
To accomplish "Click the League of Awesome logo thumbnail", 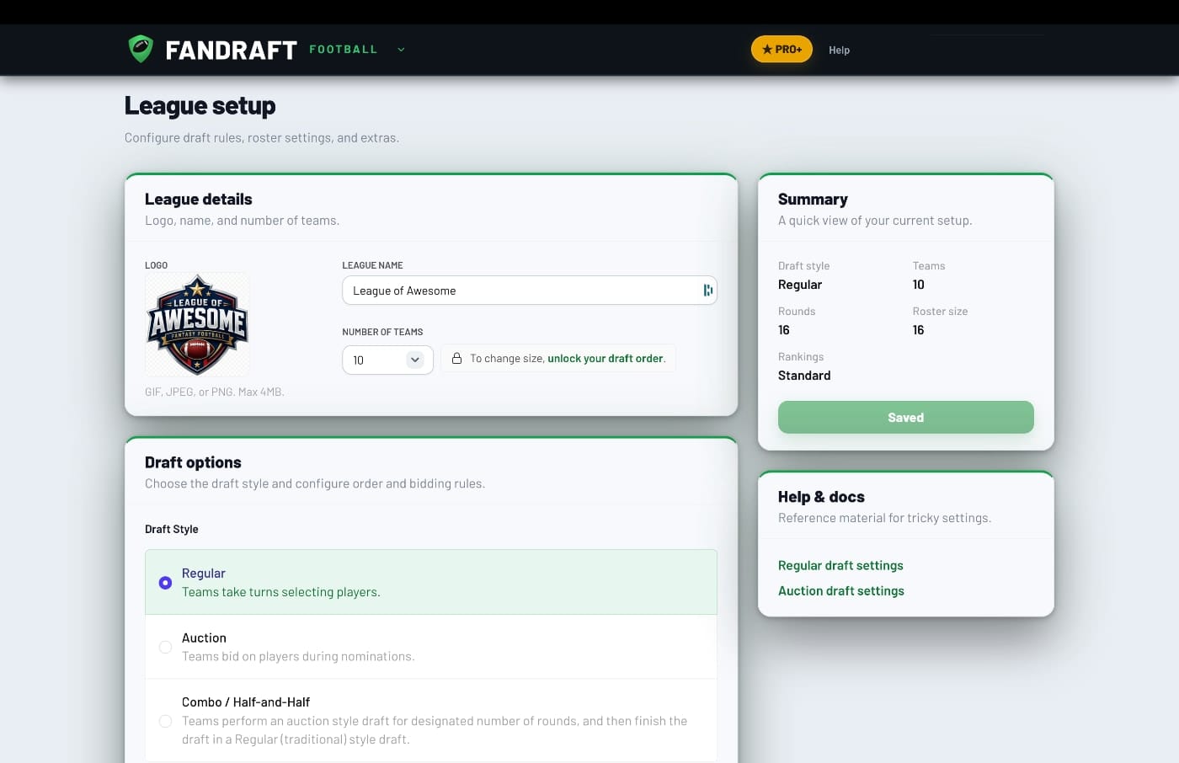I will (197, 324).
